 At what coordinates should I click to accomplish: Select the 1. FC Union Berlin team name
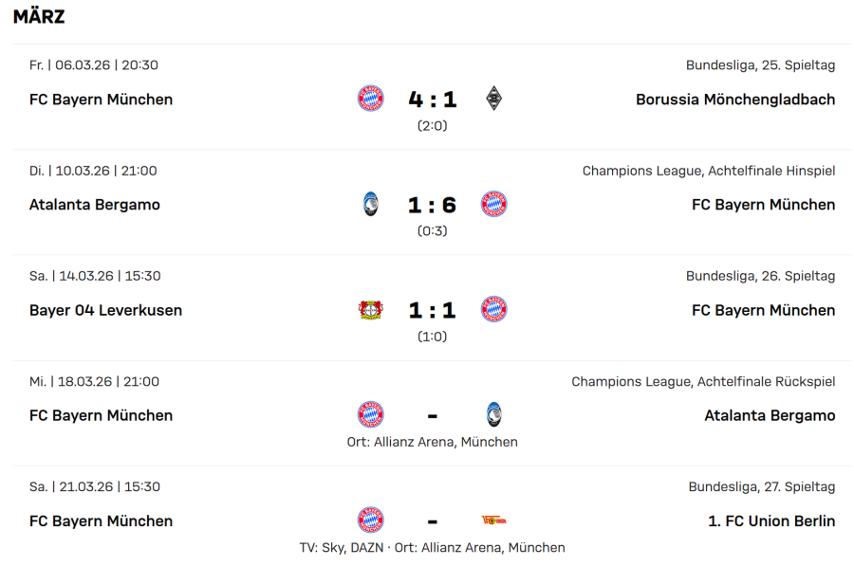[771, 520]
